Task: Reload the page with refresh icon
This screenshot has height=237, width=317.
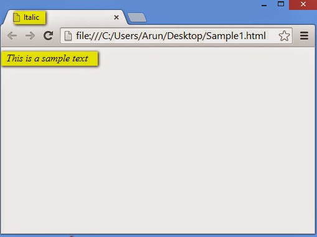Action: point(49,35)
